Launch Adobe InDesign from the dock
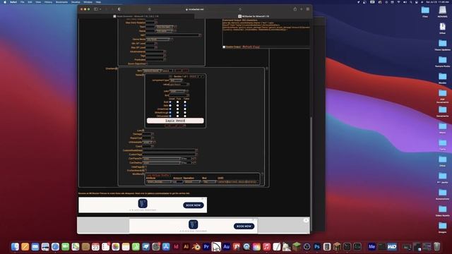 pos(176,247)
